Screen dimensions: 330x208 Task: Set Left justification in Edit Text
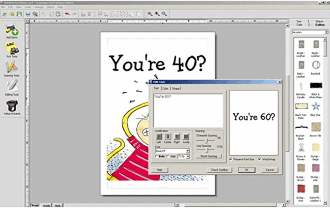point(159,136)
